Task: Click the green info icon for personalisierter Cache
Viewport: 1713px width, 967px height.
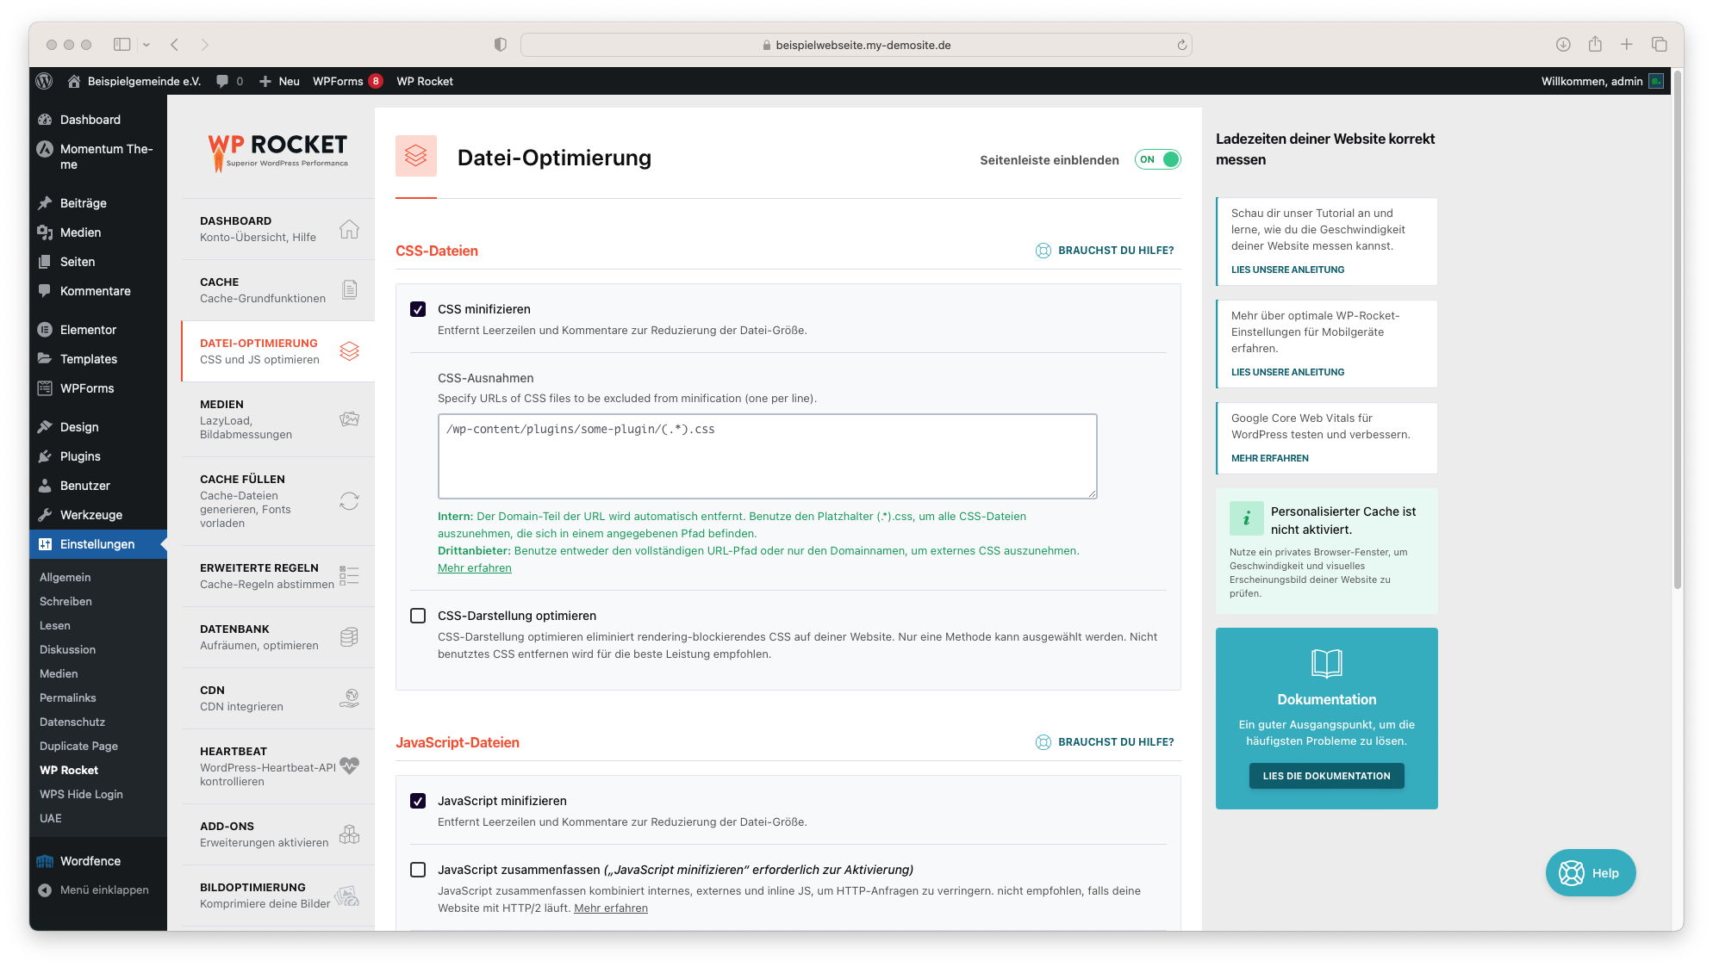Action: pyautogui.click(x=1246, y=518)
